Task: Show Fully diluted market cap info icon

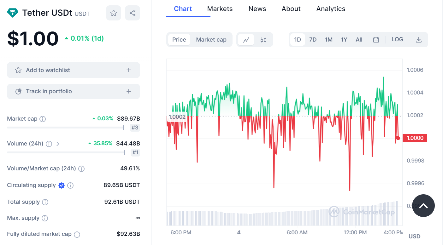Action: [x=77, y=234]
